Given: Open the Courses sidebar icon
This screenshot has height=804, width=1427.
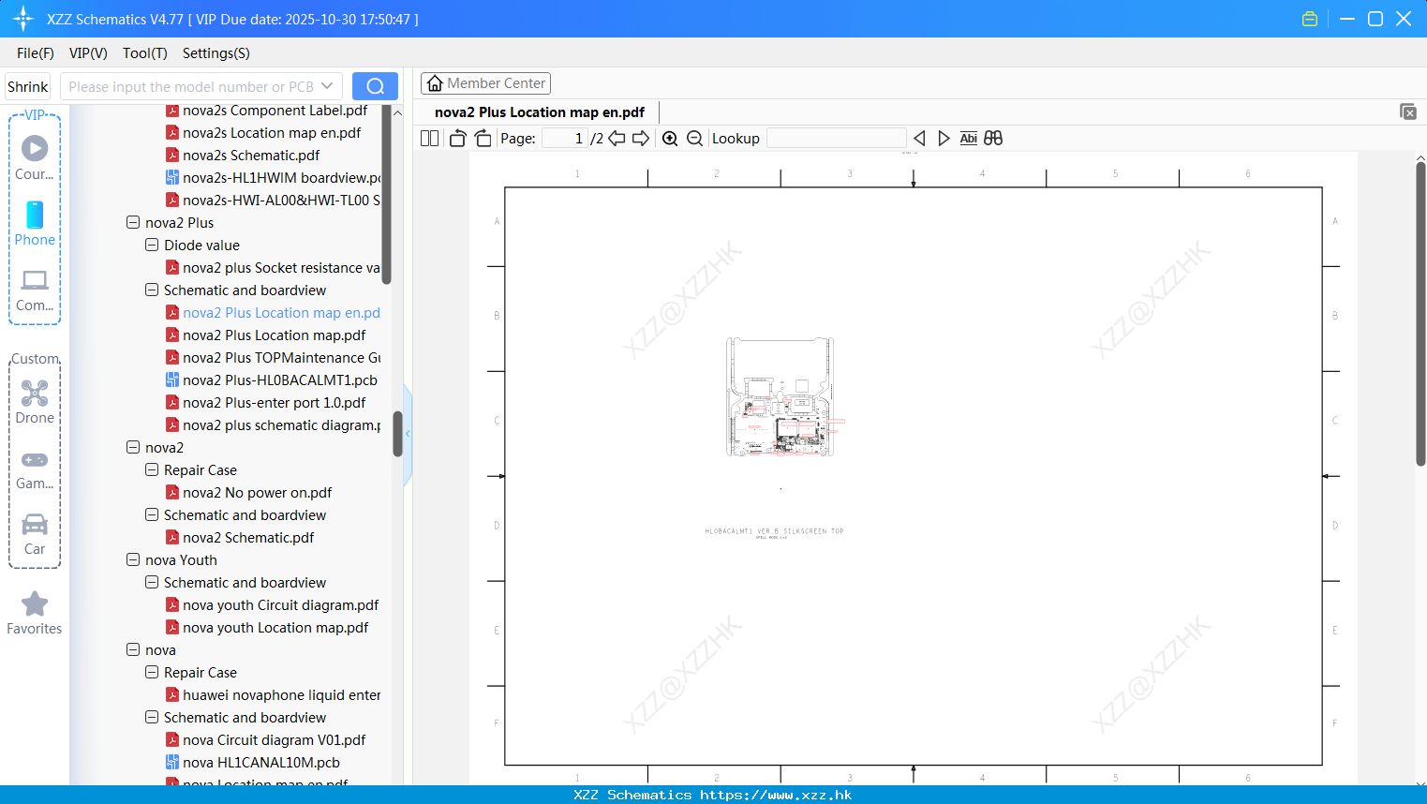Looking at the screenshot, I should 35,157.
